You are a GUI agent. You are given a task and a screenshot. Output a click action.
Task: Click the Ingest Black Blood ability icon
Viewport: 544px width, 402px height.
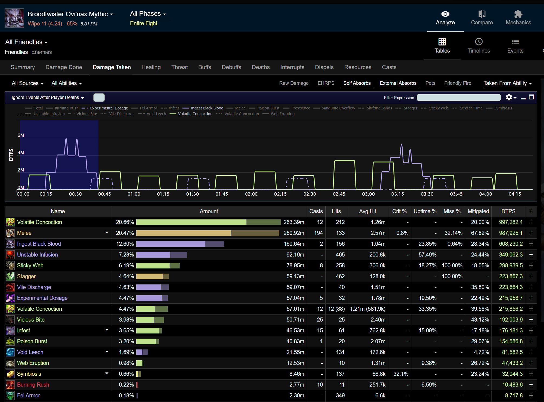click(x=10, y=244)
